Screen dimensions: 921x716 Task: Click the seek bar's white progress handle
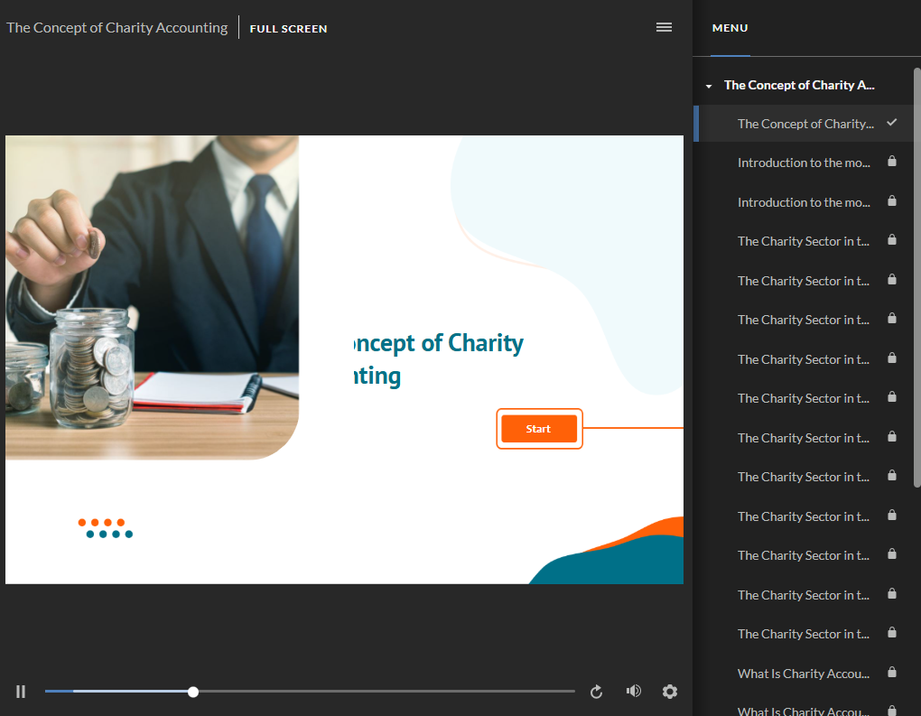[193, 692]
